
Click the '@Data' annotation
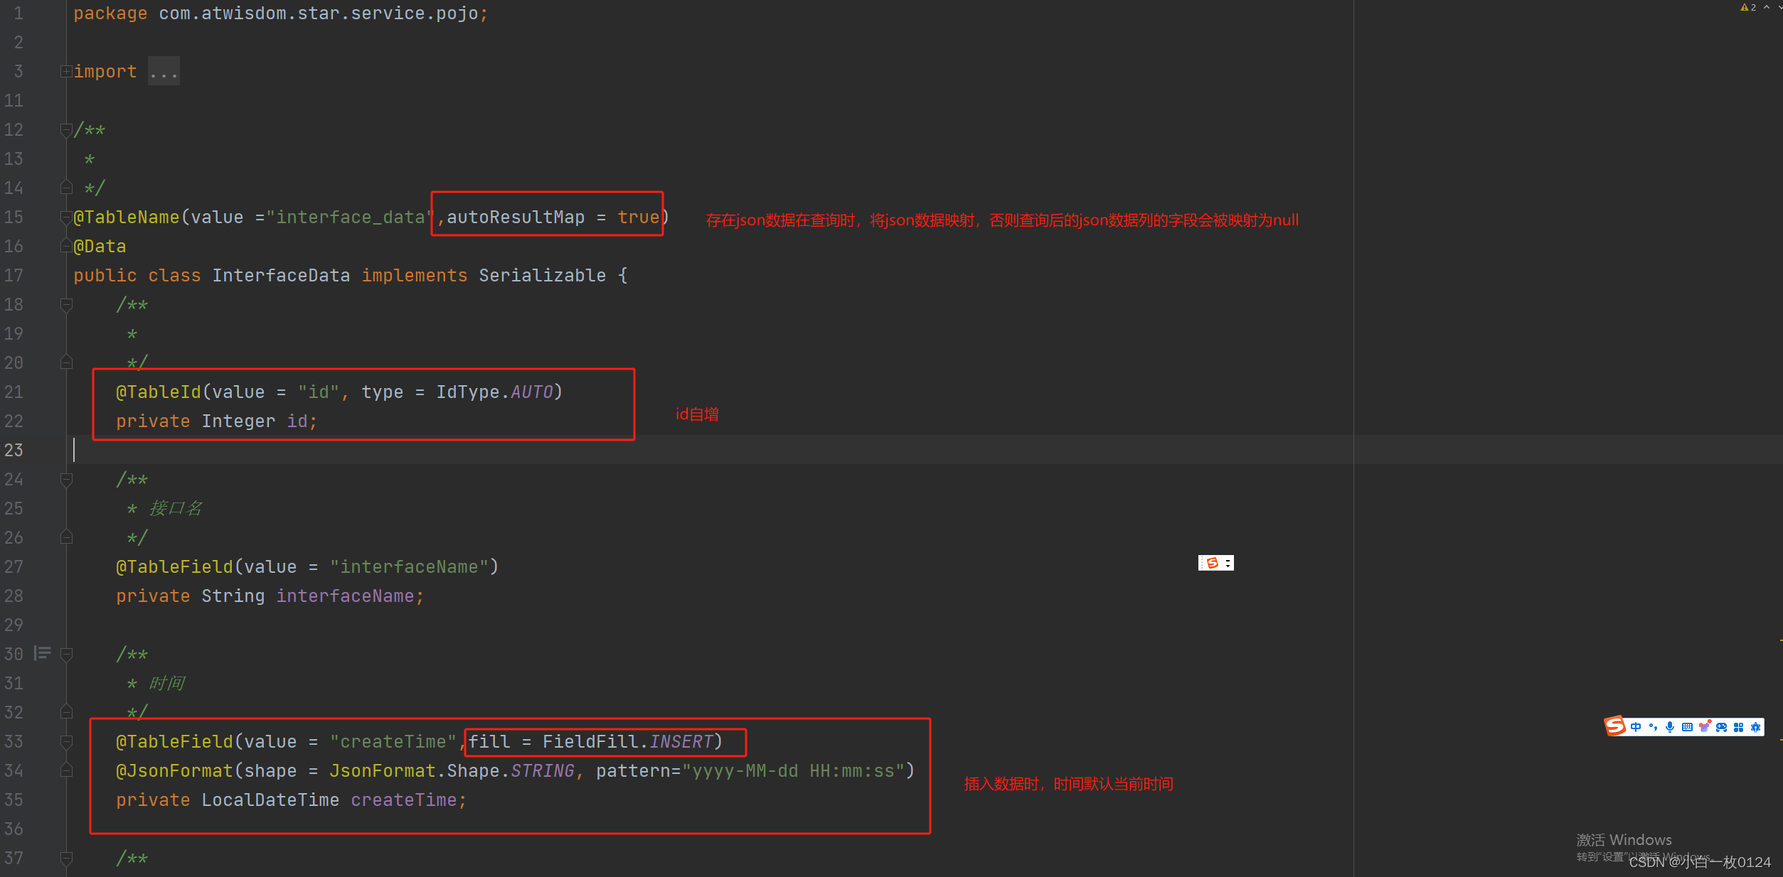[x=100, y=247]
